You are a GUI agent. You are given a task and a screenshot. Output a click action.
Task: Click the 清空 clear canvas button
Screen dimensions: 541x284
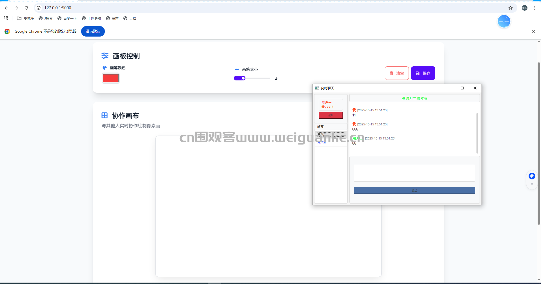click(x=397, y=73)
